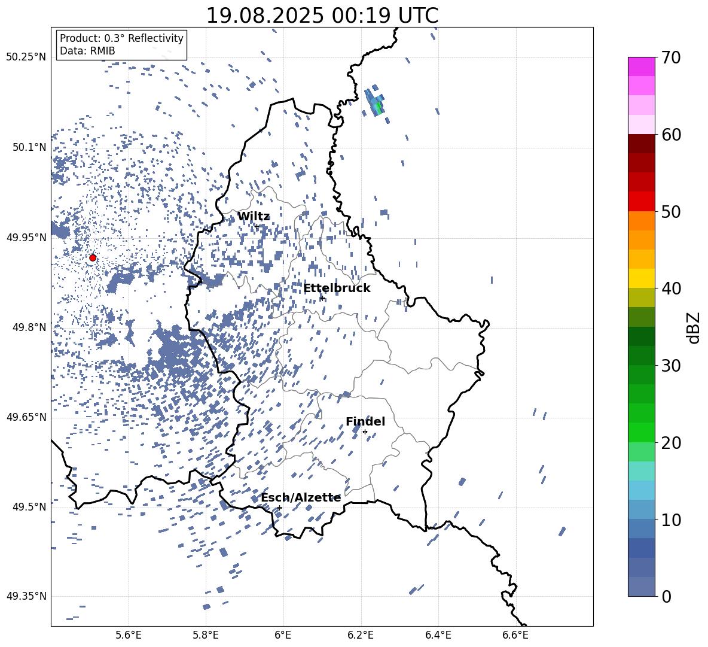Click the Wiltz city label
Image resolution: width=708 pixels, height=647 pixels.
[x=254, y=217]
